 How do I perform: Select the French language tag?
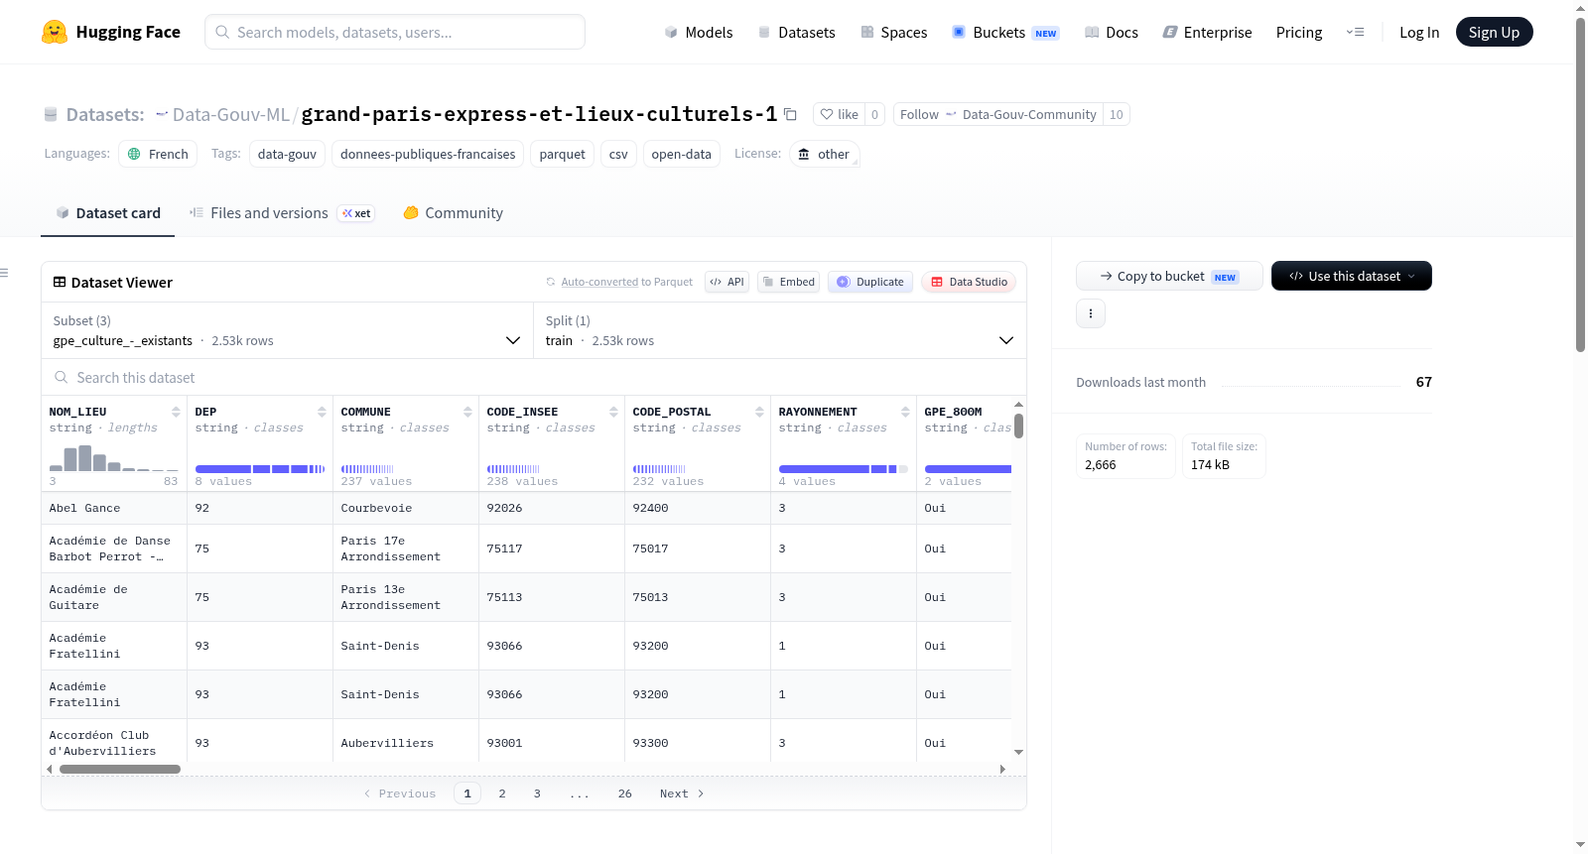158,154
